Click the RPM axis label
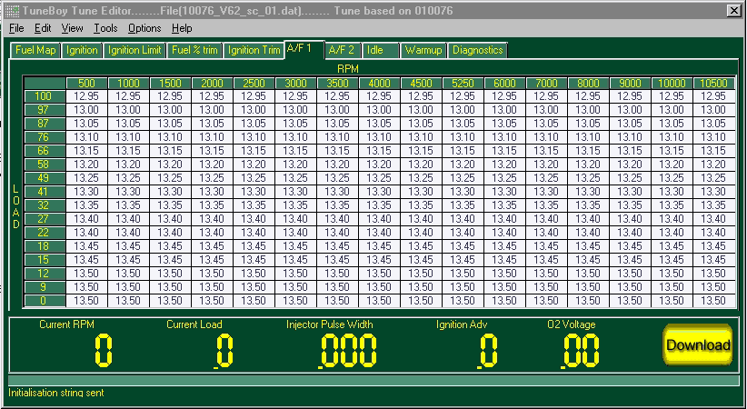Screen dimensions: 747x409 348,69
